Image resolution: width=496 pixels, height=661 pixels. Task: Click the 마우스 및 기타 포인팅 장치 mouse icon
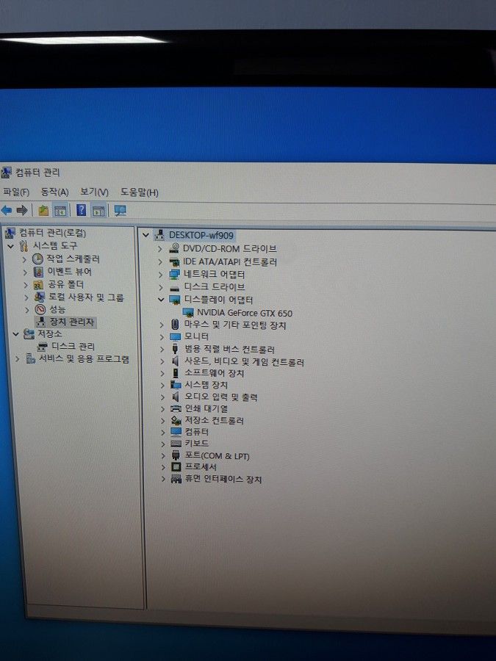pos(176,325)
